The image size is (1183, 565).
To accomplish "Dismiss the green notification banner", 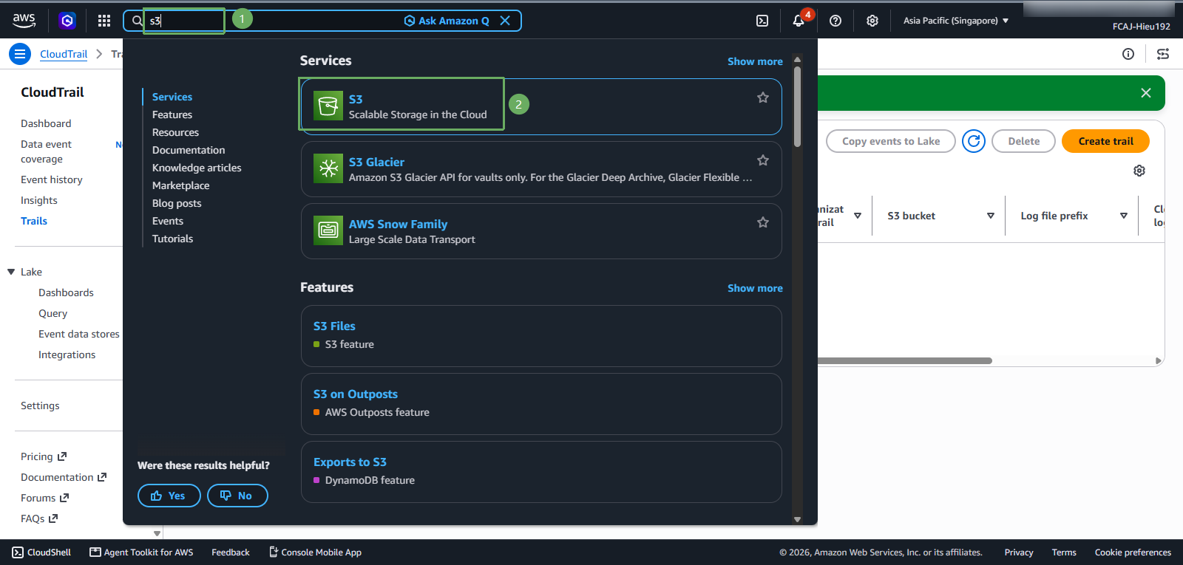I will 1146,93.
